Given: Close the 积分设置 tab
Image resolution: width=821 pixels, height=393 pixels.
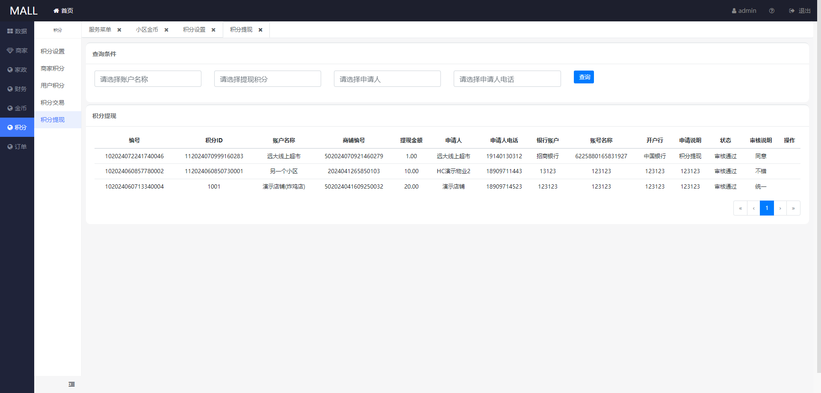Looking at the screenshot, I should [x=213, y=30].
